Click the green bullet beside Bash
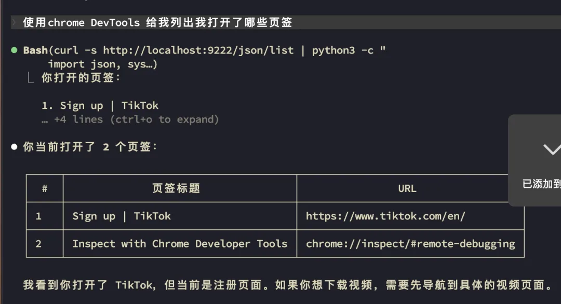This screenshot has width=561, height=304. point(14,50)
